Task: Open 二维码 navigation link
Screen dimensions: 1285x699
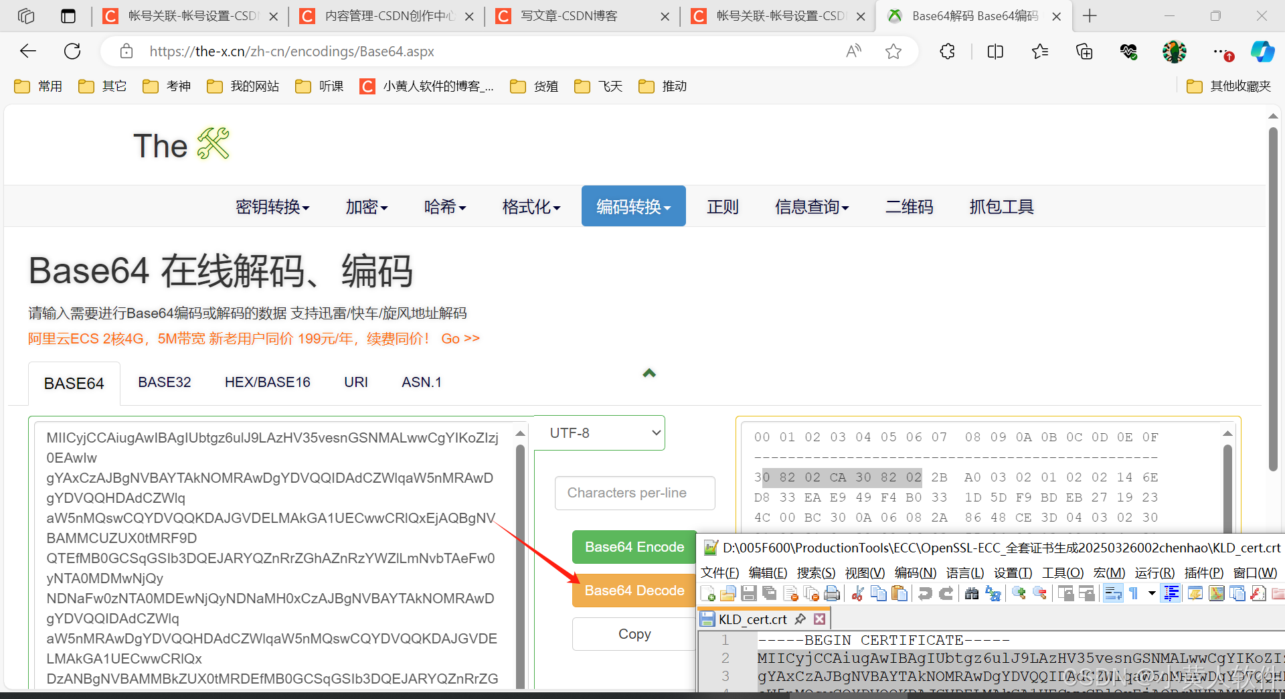Action: pyautogui.click(x=910, y=207)
